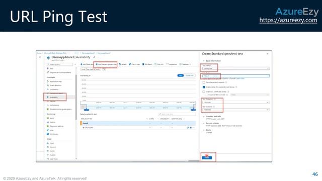Expand the Standard test info section
This screenshot has height=181, width=322.
pos(212,116)
